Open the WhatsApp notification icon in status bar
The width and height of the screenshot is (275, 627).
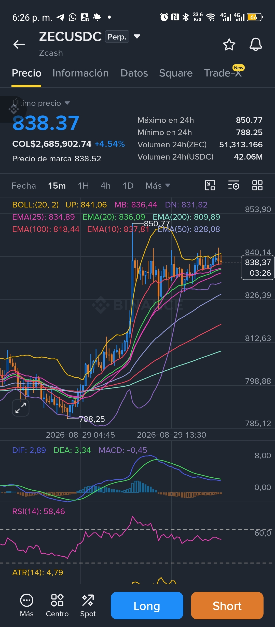[72, 17]
